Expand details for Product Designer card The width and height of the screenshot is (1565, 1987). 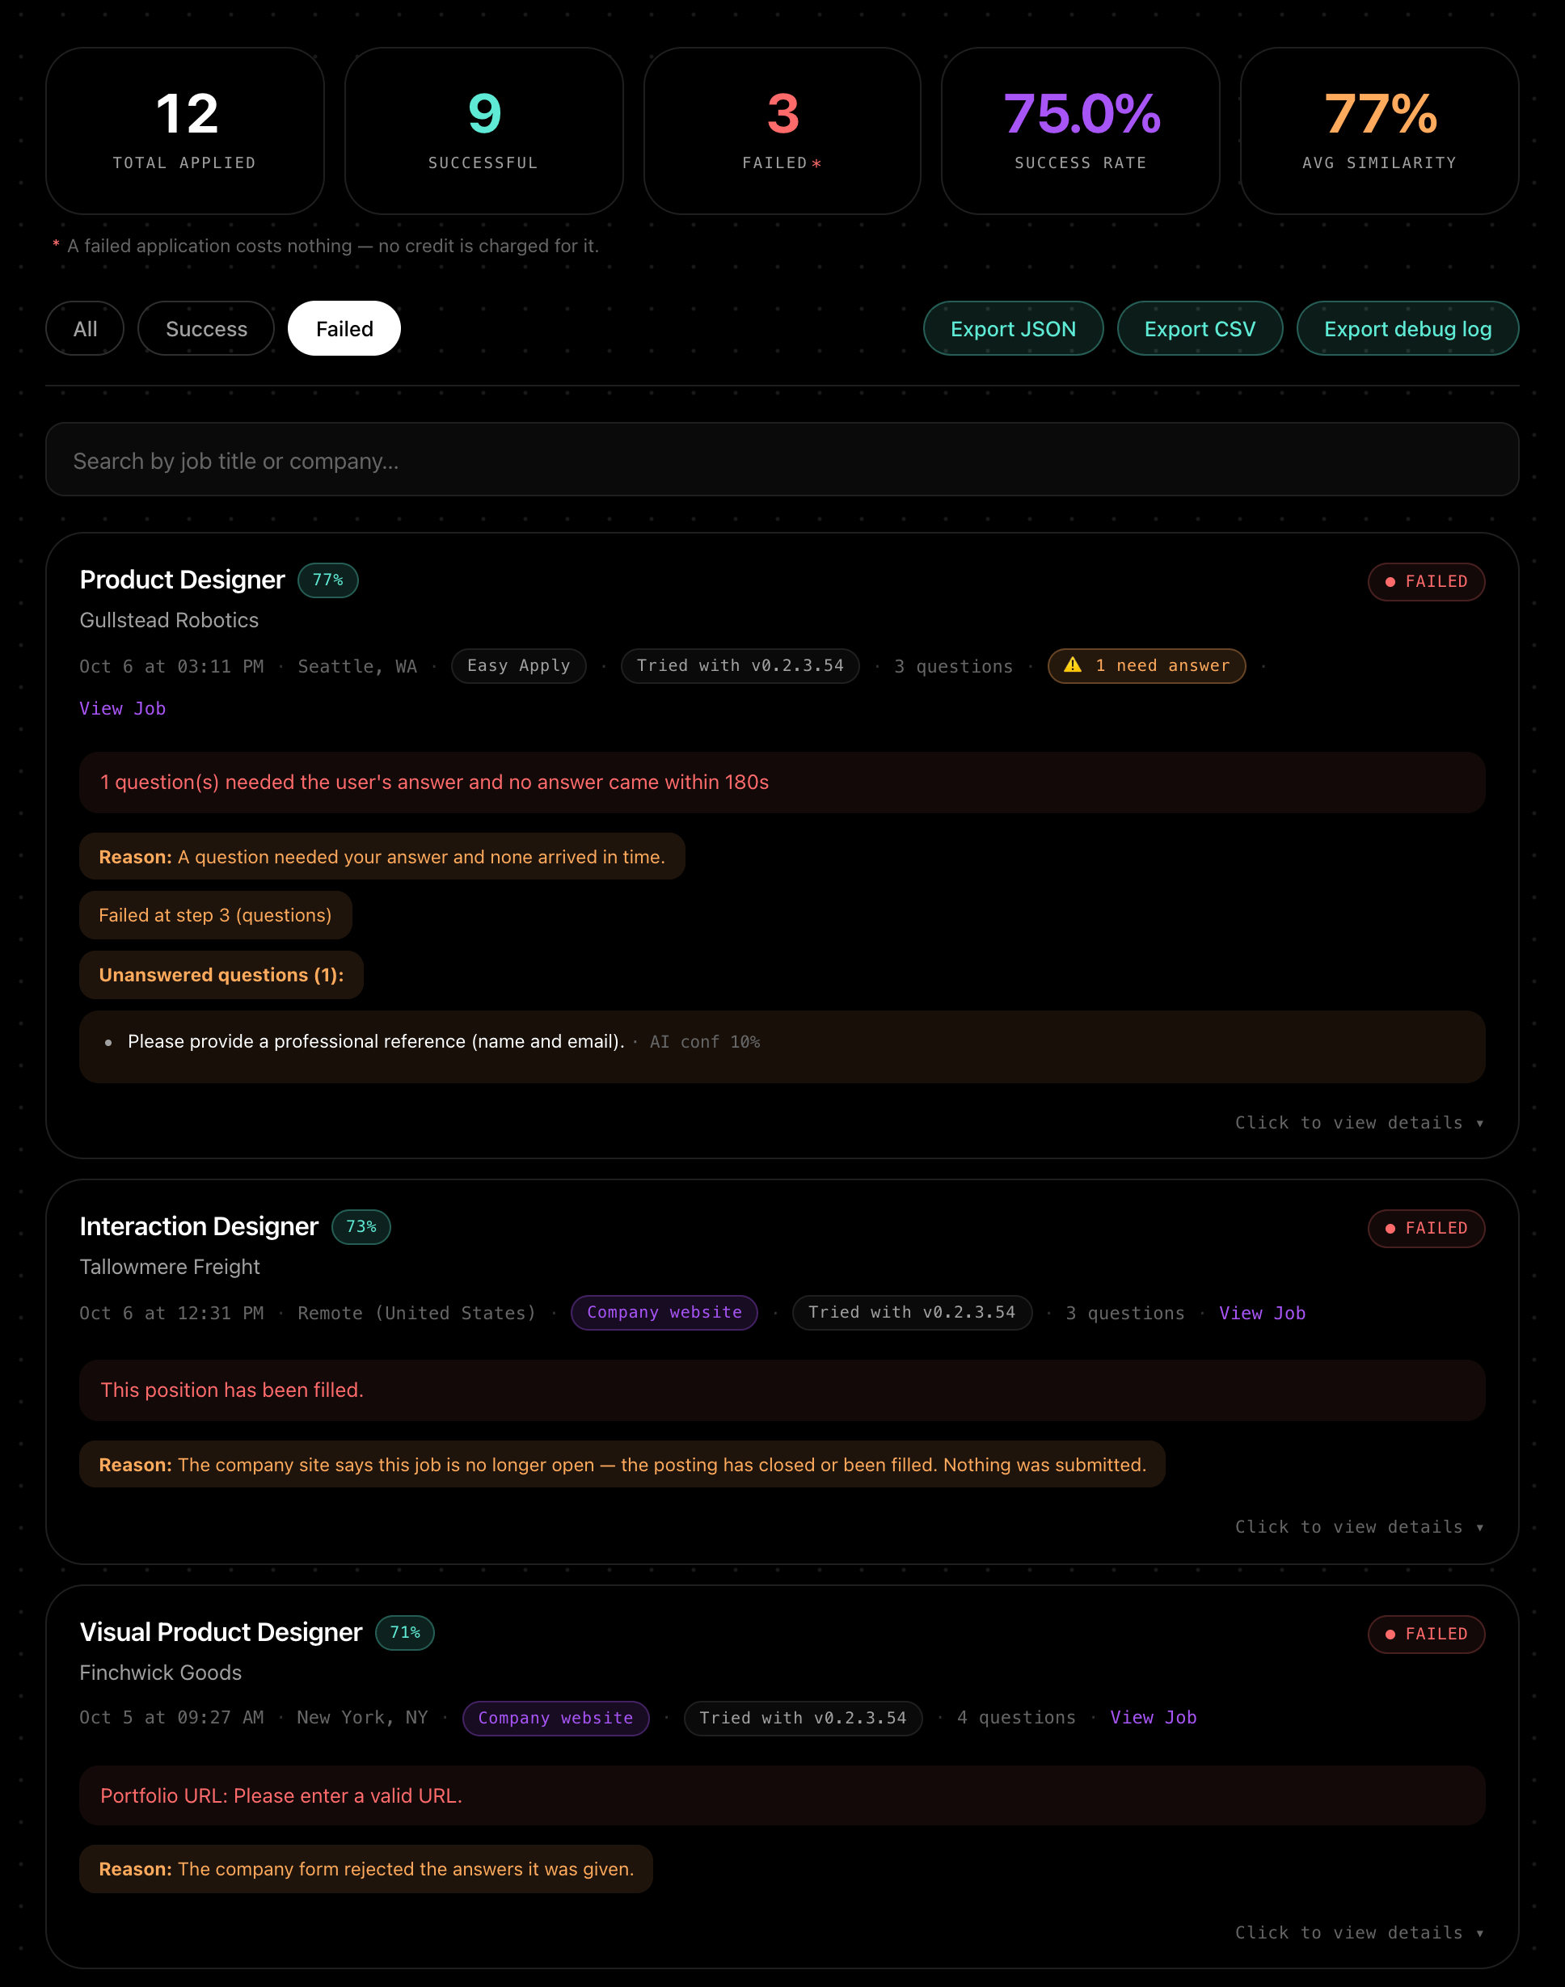tap(1359, 1122)
